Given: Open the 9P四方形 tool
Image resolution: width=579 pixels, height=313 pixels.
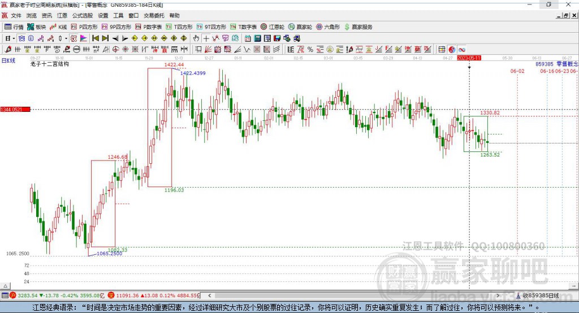Looking at the screenshot, I should click(x=116, y=27).
